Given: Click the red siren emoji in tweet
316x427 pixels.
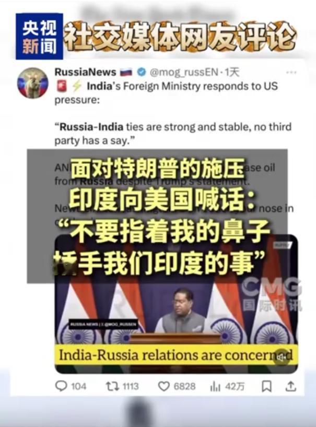Looking at the screenshot, I should pyautogui.click(x=62, y=86).
